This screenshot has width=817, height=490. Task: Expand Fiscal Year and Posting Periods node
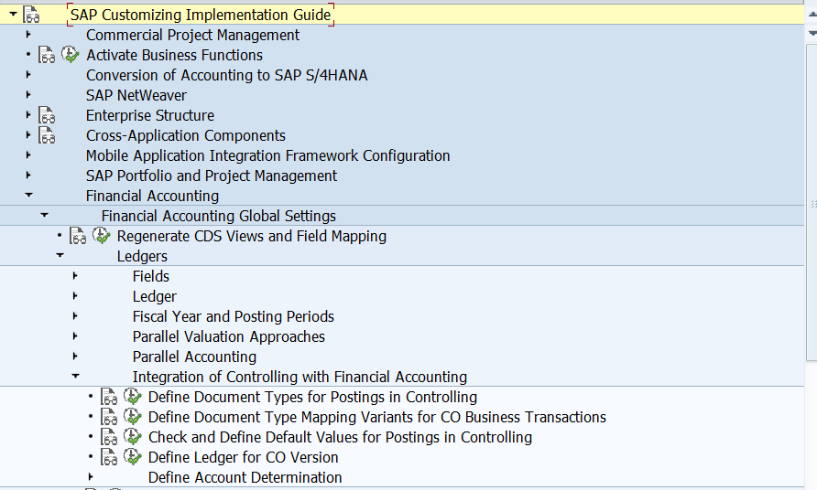(75, 315)
